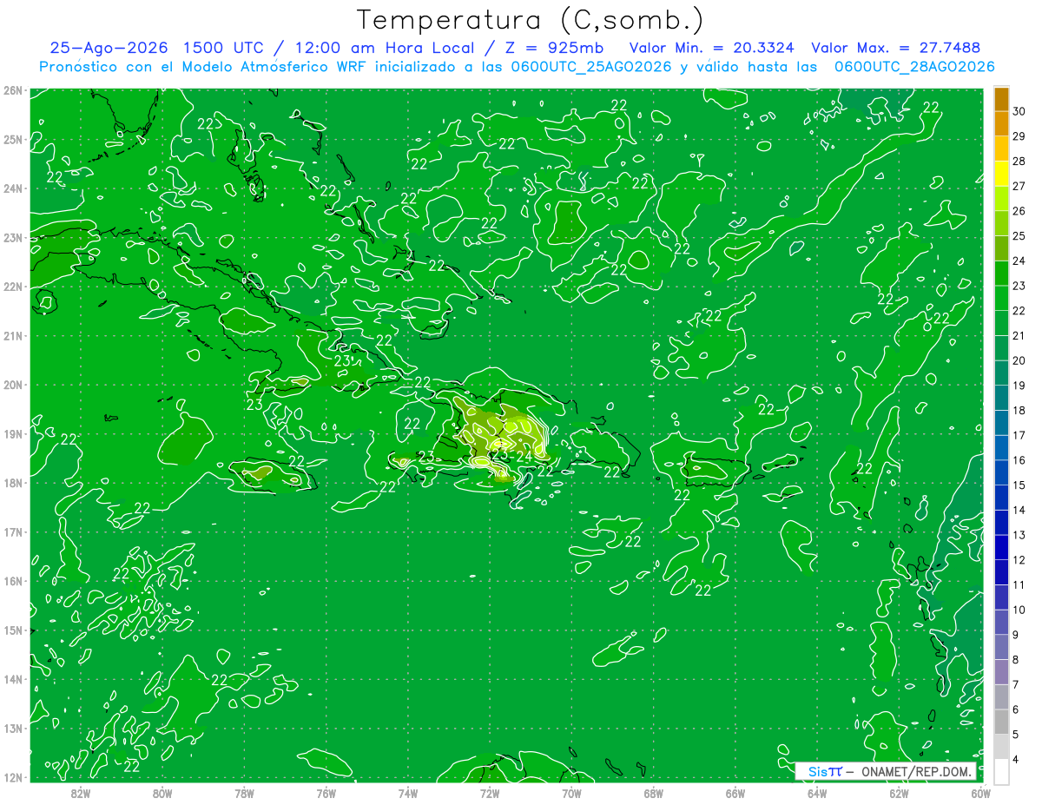Click the longitude axis label "68W"

(653, 793)
